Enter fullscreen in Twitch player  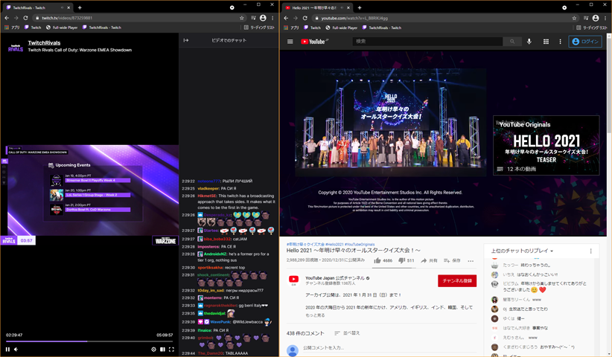point(171,350)
